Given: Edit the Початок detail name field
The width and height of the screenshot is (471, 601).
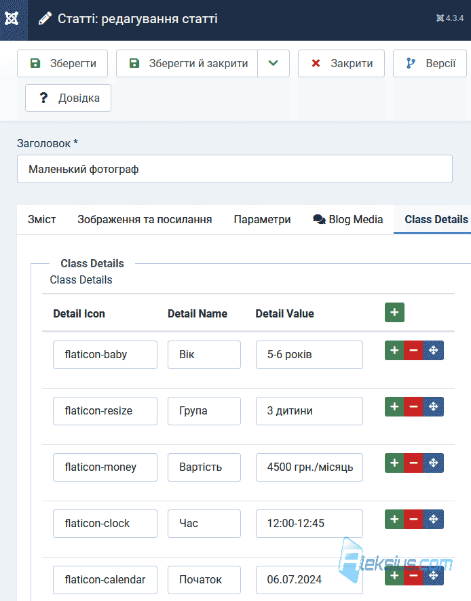Looking at the screenshot, I should pos(204,580).
